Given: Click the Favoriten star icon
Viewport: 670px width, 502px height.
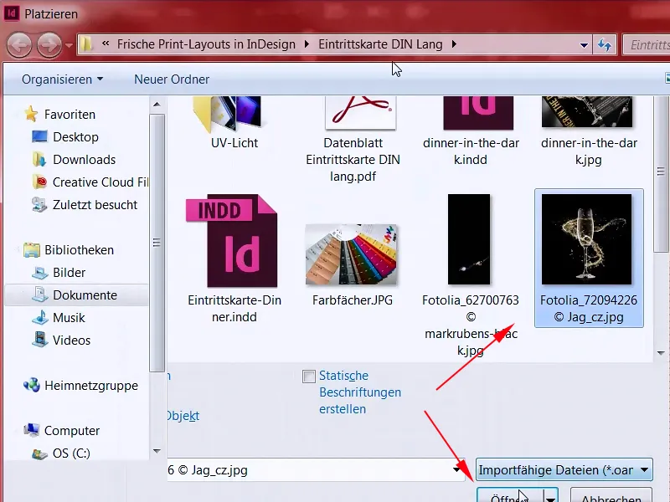Looking at the screenshot, I should click(x=31, y=114).
